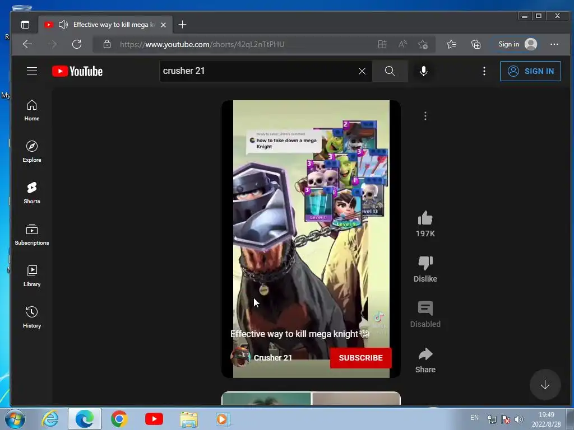Click the Crusher 21 channel avatar
574x430 pixels.
[240, 357]
